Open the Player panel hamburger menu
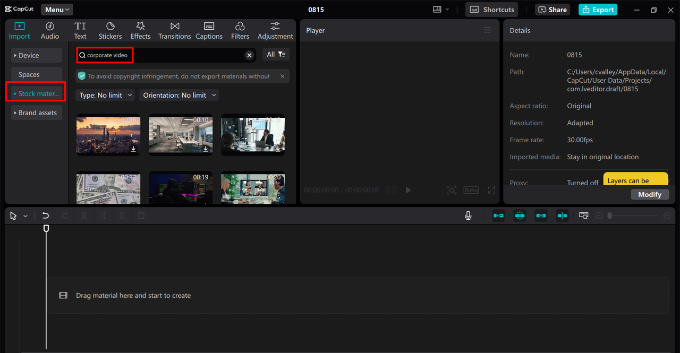 click(487, 30)
